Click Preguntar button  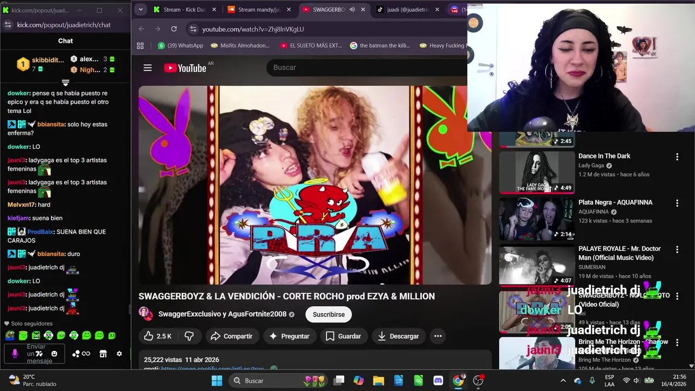[x=289, y=336]
